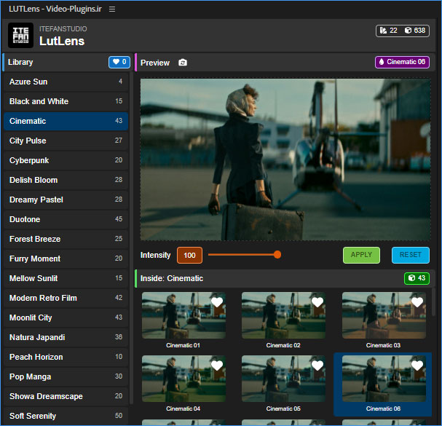
Task: Click the purple Cinematic 06 current LUT badge
Action: pos(402,62)
